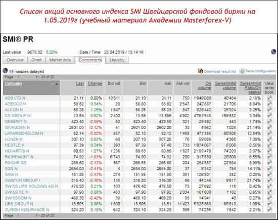Viewport: 278px width, 220px height.
Task: Open the SWISS RE N company link
Action: (x=17, y=192)
